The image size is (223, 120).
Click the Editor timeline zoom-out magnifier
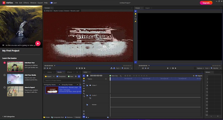(87, 117)
